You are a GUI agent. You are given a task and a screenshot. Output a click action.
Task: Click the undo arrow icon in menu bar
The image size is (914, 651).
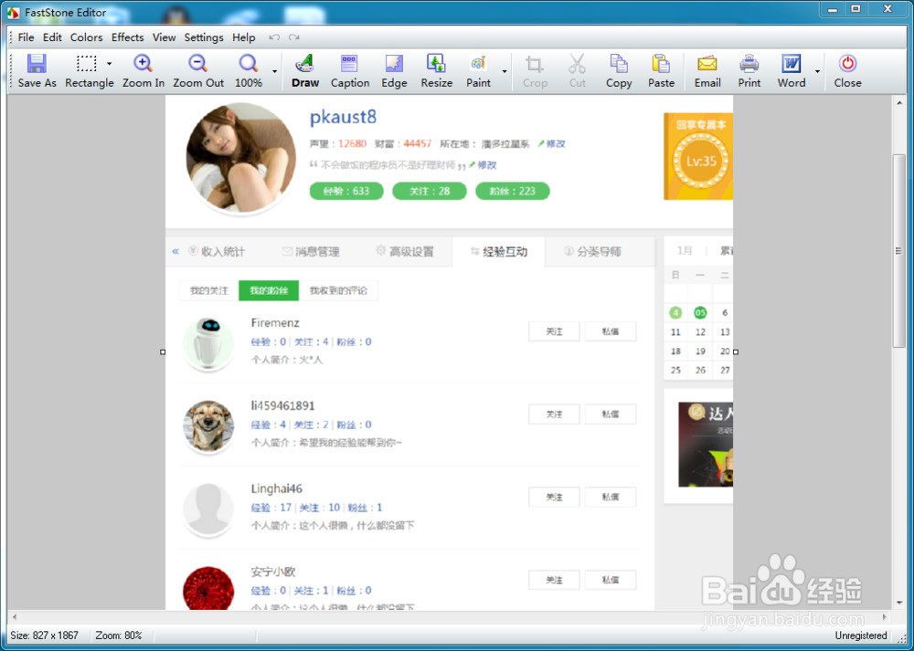tap(274, 37)
